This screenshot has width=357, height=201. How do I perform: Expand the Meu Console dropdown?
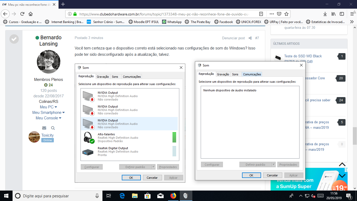(x=49, y=118)
